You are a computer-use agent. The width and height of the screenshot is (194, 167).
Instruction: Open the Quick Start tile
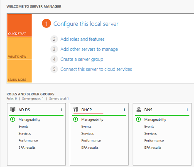20,25
